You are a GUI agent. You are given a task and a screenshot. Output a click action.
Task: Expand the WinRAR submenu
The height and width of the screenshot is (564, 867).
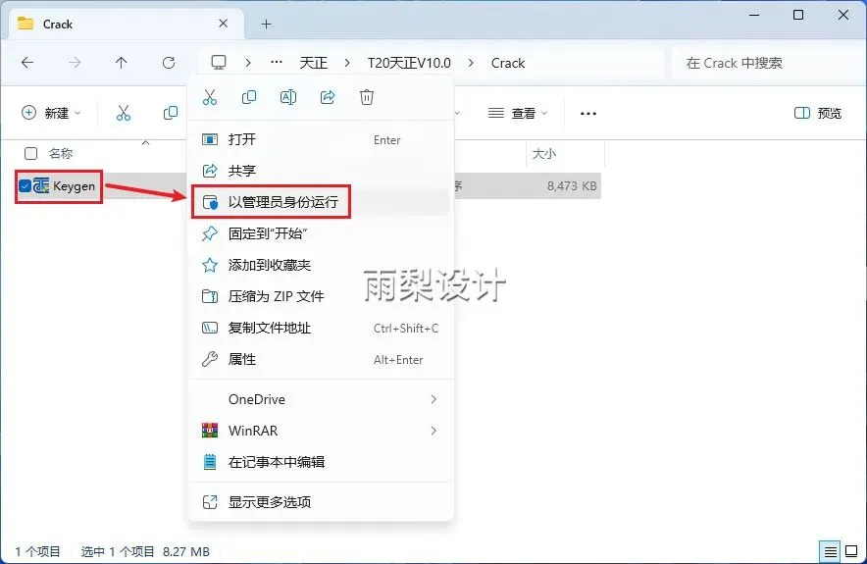321,431
